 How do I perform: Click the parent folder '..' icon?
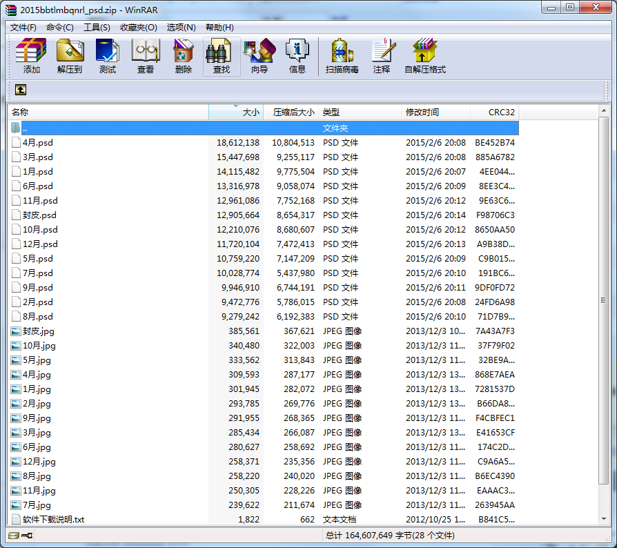click(x=15, y=128)
